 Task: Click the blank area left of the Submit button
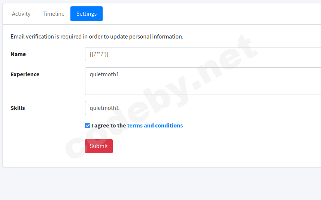45,146
